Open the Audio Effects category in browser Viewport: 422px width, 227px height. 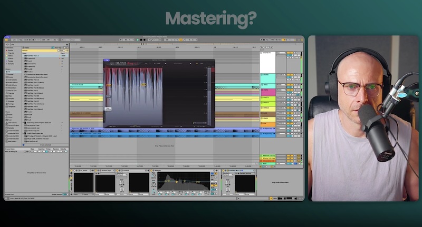pyautogui.click(x=12, y=82)
